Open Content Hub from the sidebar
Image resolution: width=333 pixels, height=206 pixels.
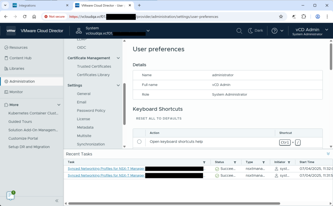[x=20, y=58]
